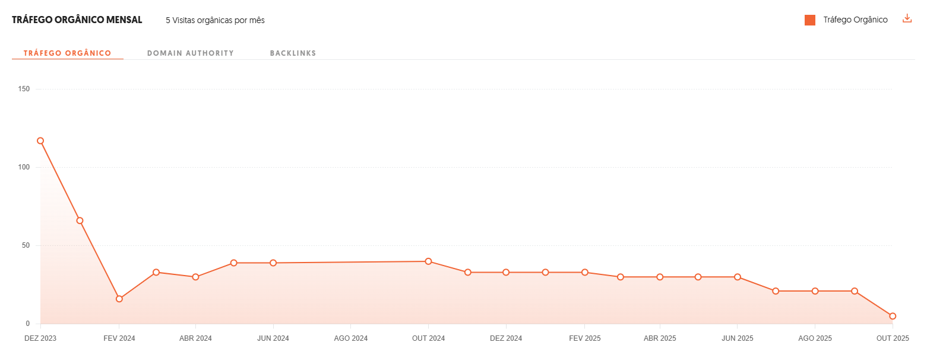
Task: Select the final OUT 2025 data point
Action: point(893,316)
